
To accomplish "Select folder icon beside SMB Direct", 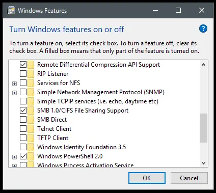I will pyautogui.click(x=31, y=120).
